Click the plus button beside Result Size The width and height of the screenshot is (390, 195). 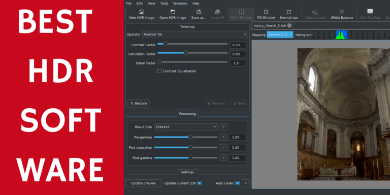click(223, 127)
